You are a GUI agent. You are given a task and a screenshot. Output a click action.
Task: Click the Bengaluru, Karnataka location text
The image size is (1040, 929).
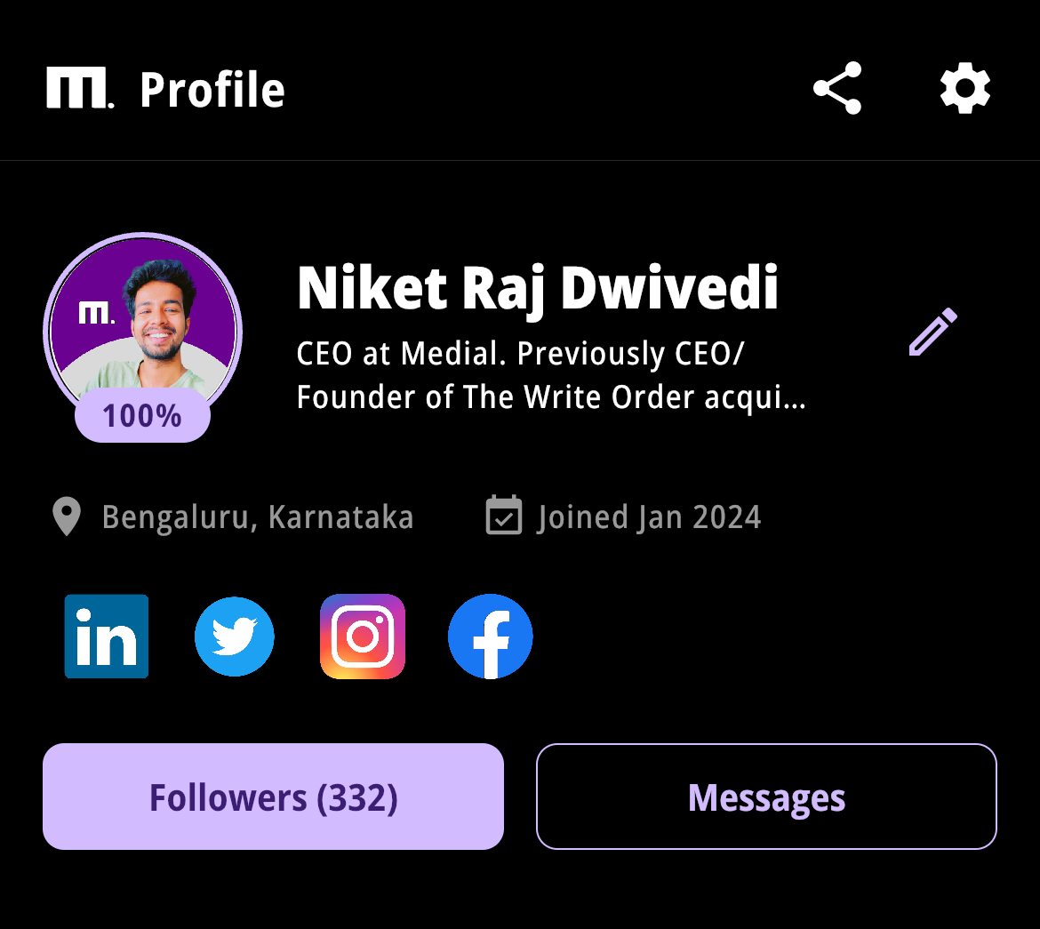tap(258, 517)
